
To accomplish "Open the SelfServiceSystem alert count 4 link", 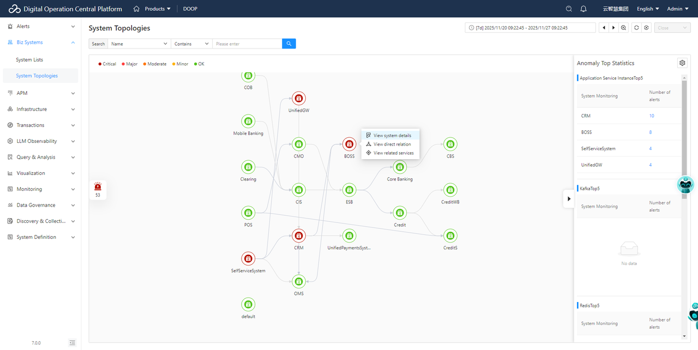I will pos(651,149).
